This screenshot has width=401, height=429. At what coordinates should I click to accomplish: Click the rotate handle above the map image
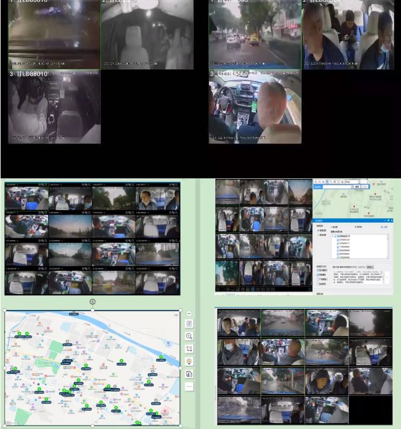click(92, 302)
